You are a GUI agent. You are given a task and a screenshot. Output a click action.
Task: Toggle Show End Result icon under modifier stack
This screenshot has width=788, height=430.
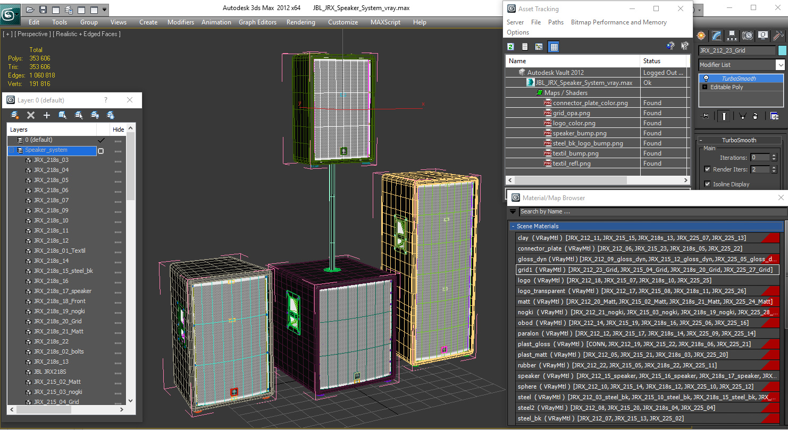point(724,116)
